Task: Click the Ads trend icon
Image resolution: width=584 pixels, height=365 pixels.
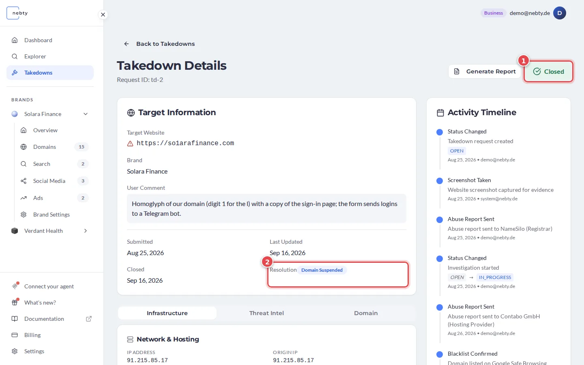Action: (24, 198)
